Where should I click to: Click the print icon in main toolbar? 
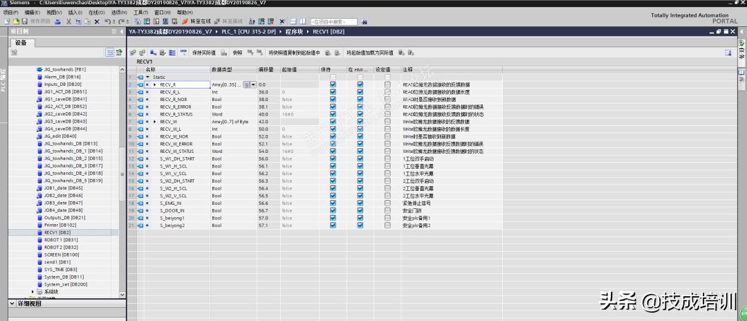[x=57, y=21]
